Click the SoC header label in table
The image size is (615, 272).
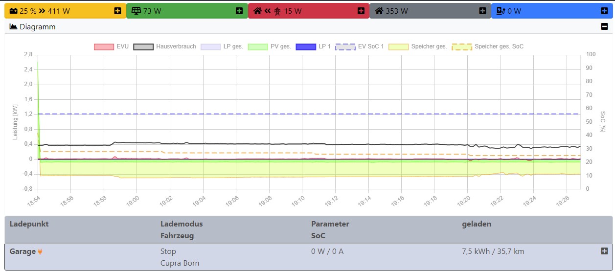tap(318, 236)
